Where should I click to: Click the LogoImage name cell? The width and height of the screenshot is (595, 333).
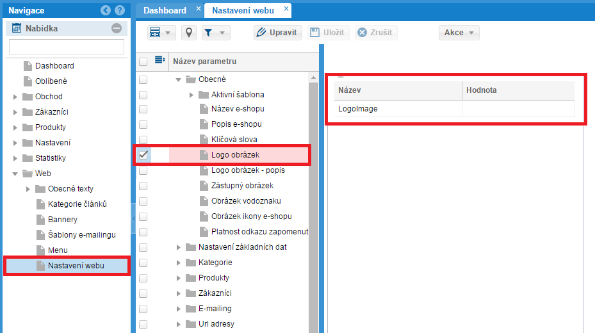coord(398,109)
